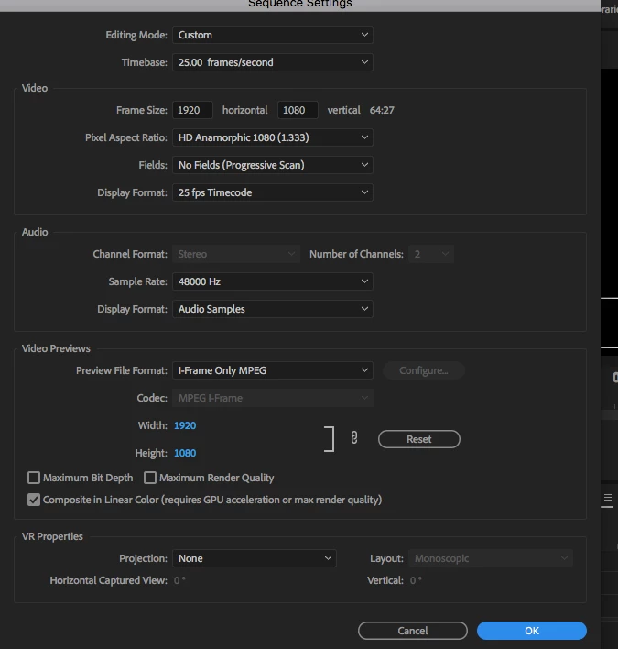Click the Vertical captured view value
The height and width of the screenshot is (649, 618).
point(416,580)
